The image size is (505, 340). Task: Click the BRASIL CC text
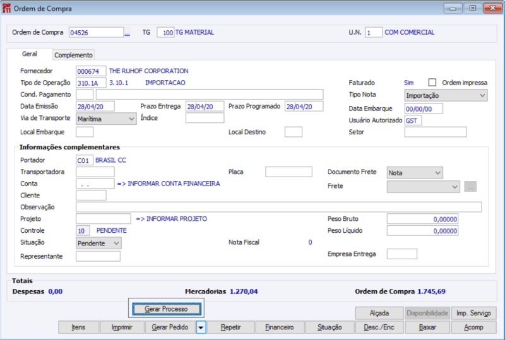tap(111, 160)
